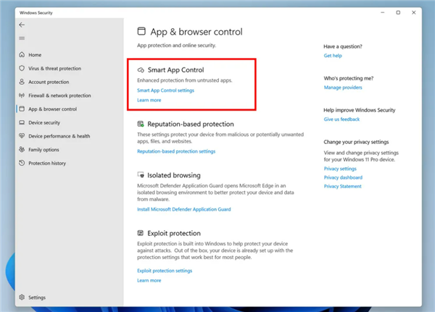Install Microsoft Defender Application Guard
The image size is (435, 312).
183,209
